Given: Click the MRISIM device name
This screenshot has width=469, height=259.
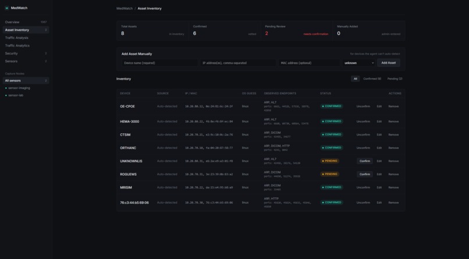Looking at the screenshot, I should pos(126,187).
